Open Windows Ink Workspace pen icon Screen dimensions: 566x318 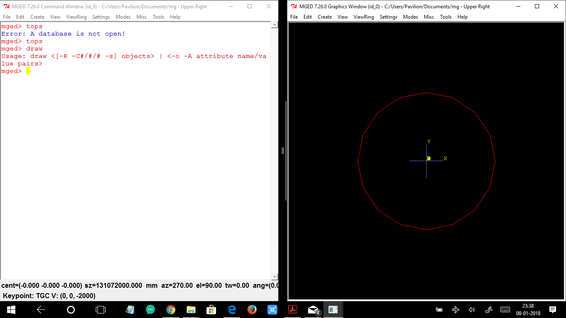tap(488, 310)
